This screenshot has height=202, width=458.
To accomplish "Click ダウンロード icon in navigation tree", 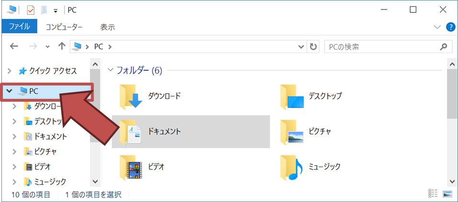I will tap(28, 106).
